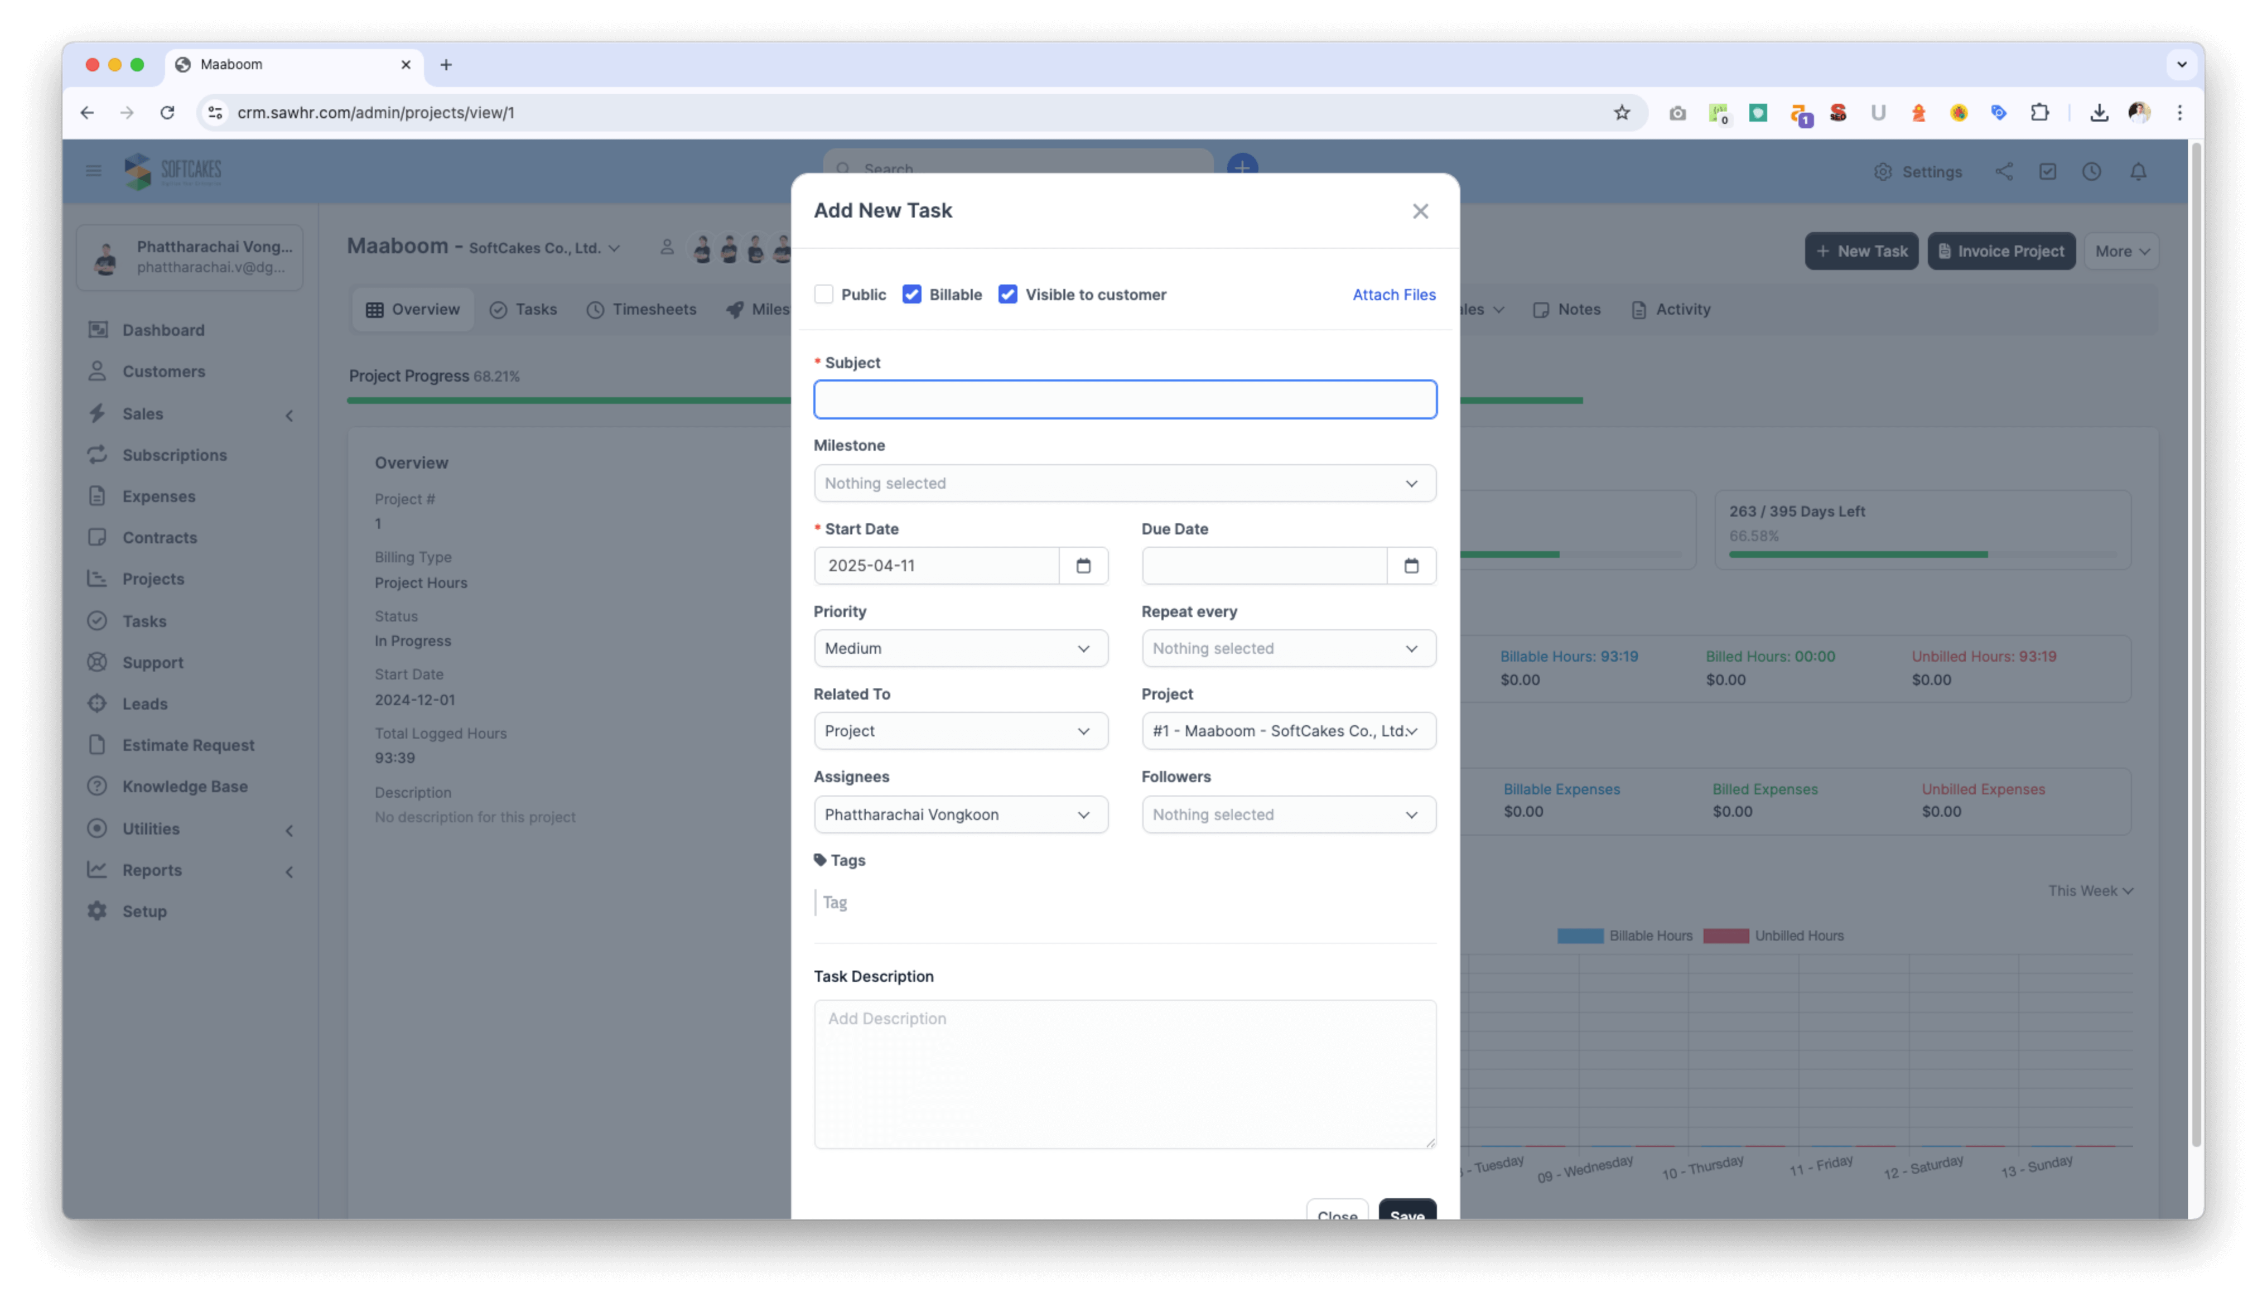Image resolution: width=2267 pixels, height=1302 pixels.
Task: Open the browser downloads icon
Action: 2098,113
